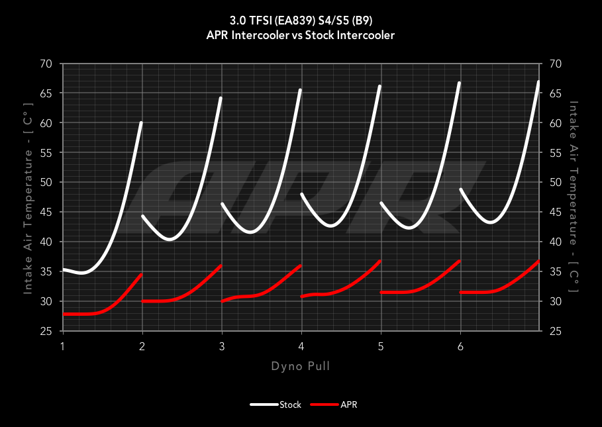Click the 70 label on the left axis
This screenshot has height=427, width=602.
46,64
